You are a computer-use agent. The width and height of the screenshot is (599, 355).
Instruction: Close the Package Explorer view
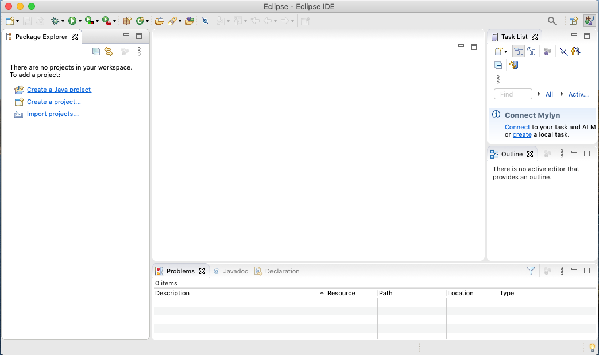click(x=75, y=37)
